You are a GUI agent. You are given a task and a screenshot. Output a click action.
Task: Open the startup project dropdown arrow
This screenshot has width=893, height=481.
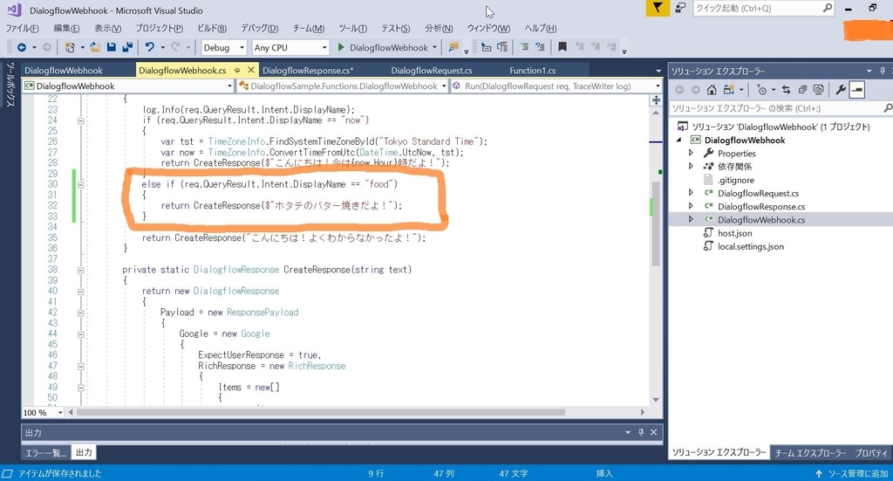pyautogui.click(x=434, y=47)
